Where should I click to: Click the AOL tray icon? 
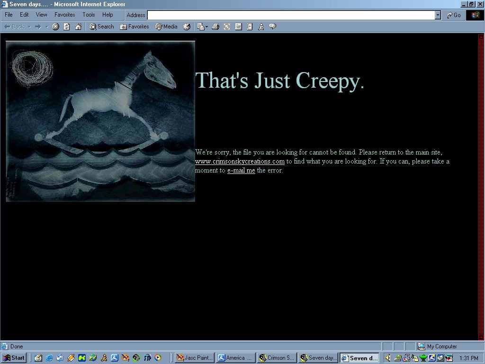(432, 358)
